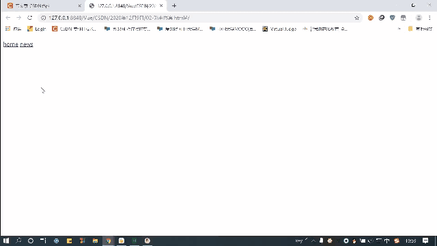Open Windows taskbar search
This screenshot has height=246, width=437.
[18, 241]
